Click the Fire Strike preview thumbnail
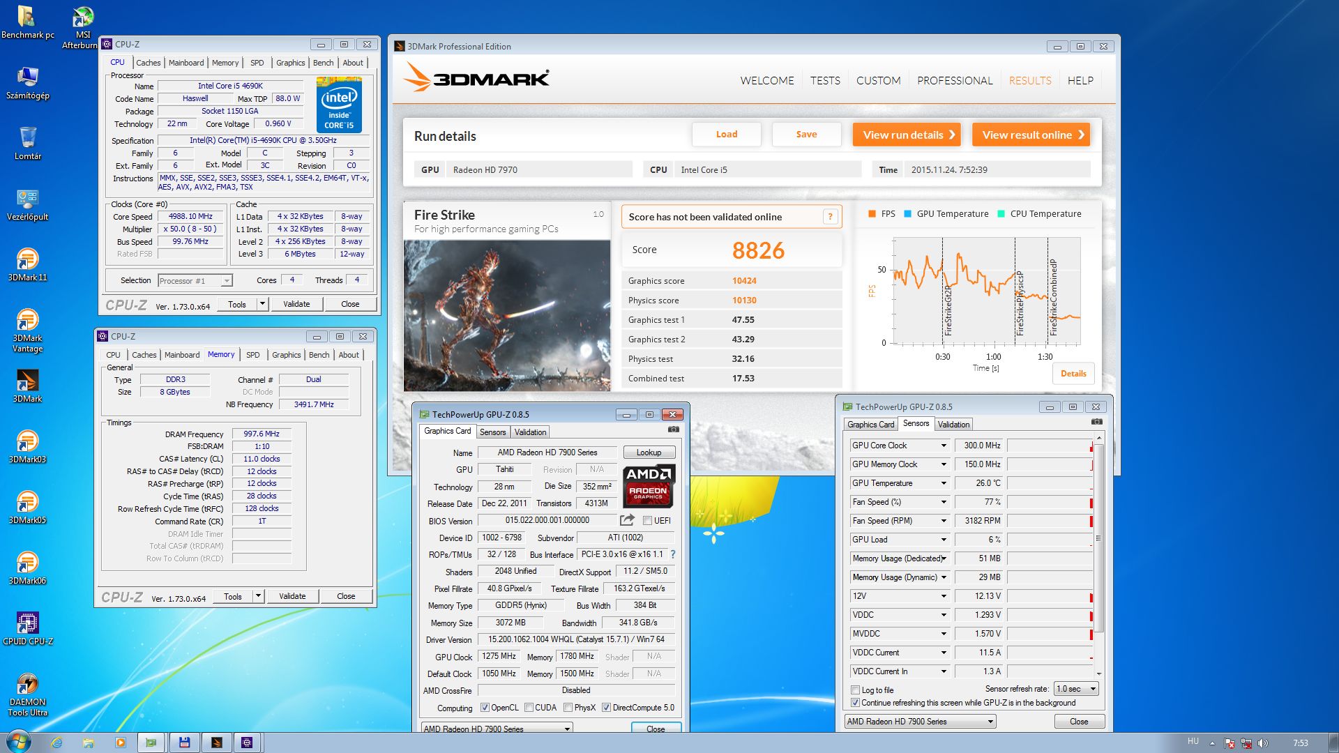This screenshot has height=753, width=1339. [x=506, y=315]
